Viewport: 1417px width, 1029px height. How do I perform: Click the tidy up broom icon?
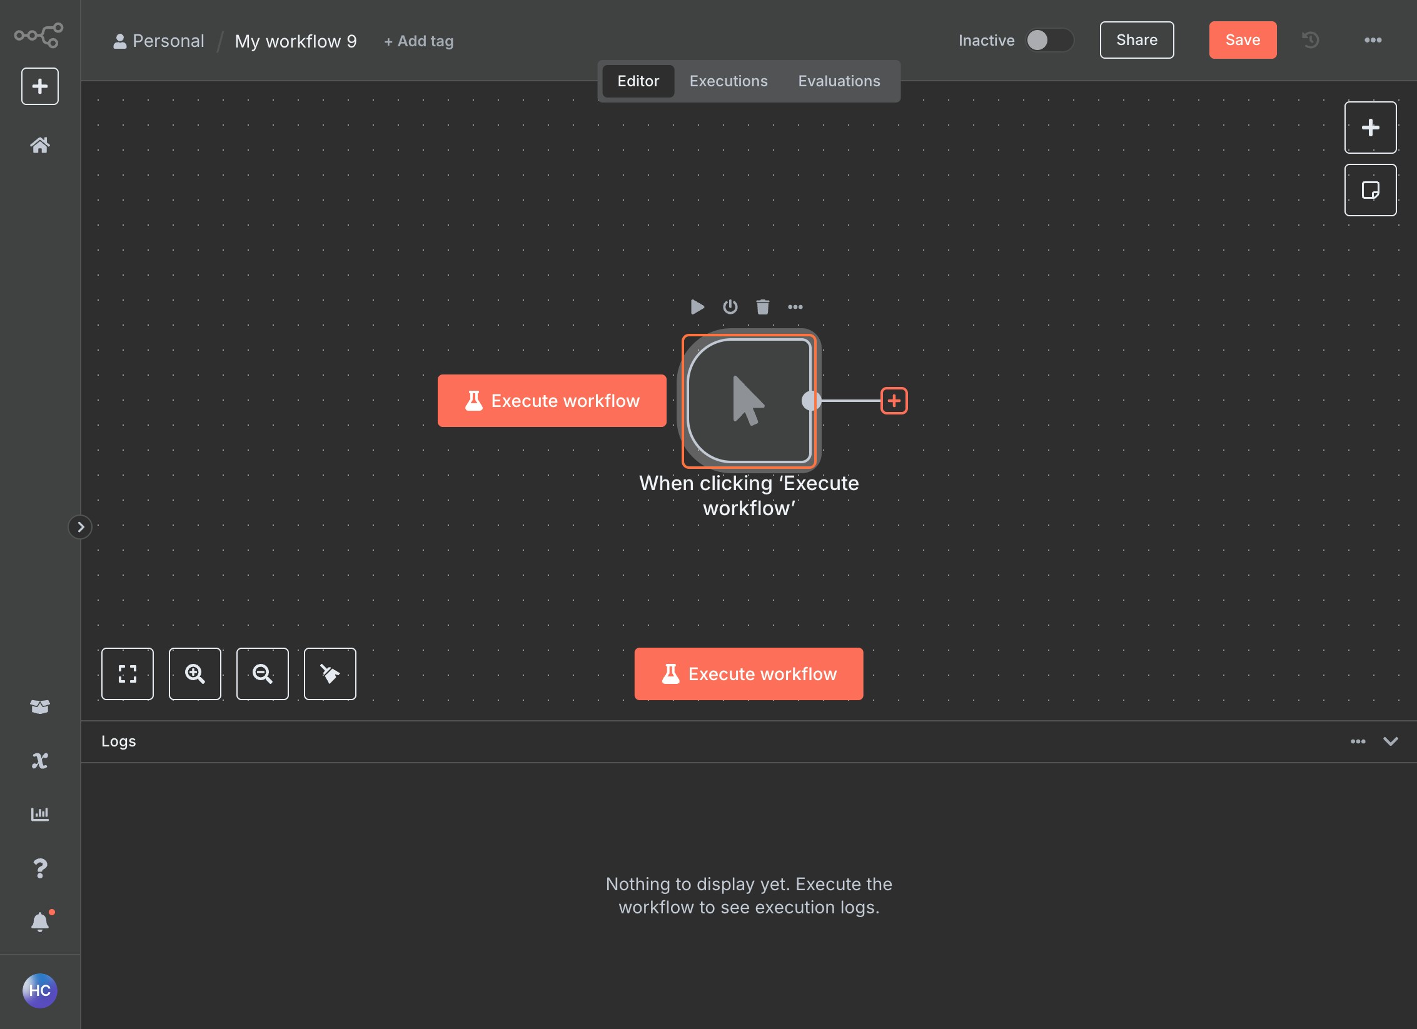pos(330,674)
